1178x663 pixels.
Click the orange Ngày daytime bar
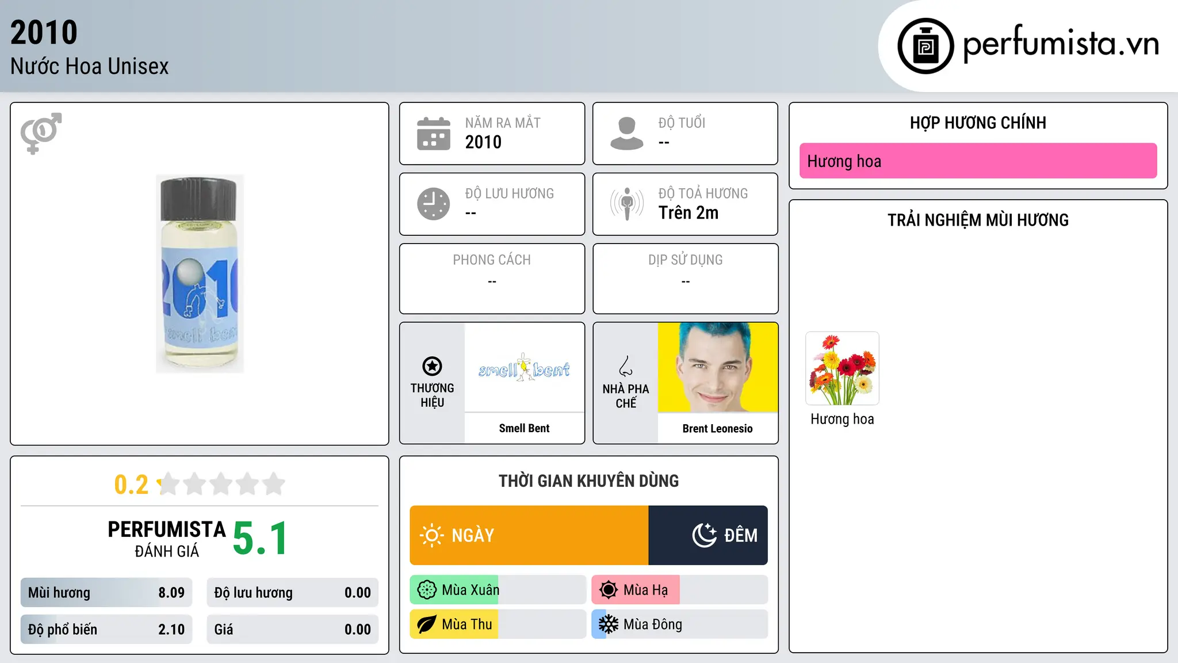point(529,535)
